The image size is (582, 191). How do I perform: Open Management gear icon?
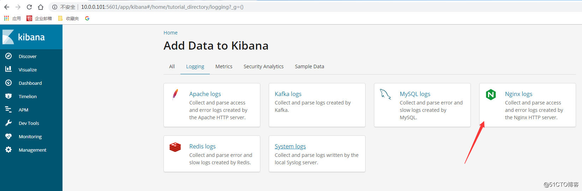click(8, 149)
